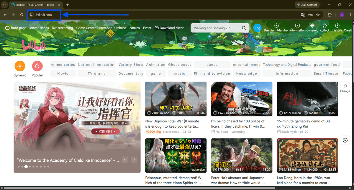354x190 pixels.
Task: Select the Small Theater category tag
Action: point(327,74)
